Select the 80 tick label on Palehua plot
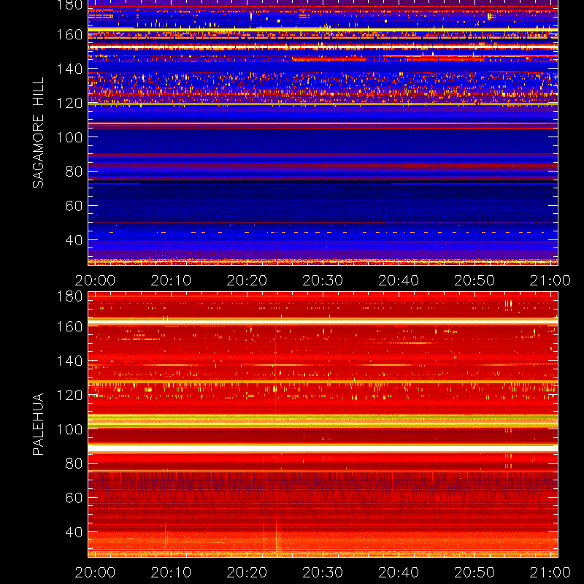The image size is (584, 584). (x=74, y=464)
